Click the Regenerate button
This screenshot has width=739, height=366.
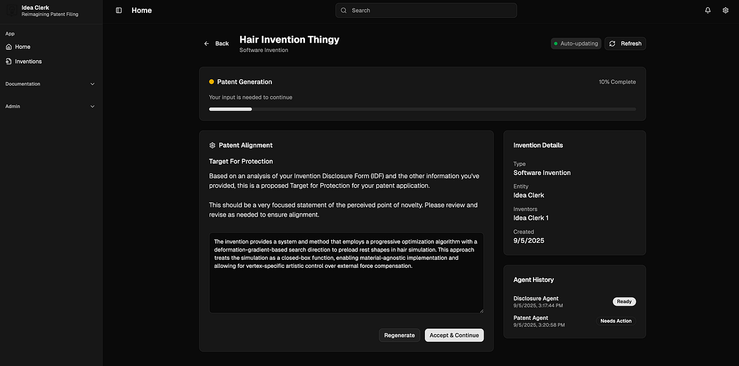tap(399, 335)
